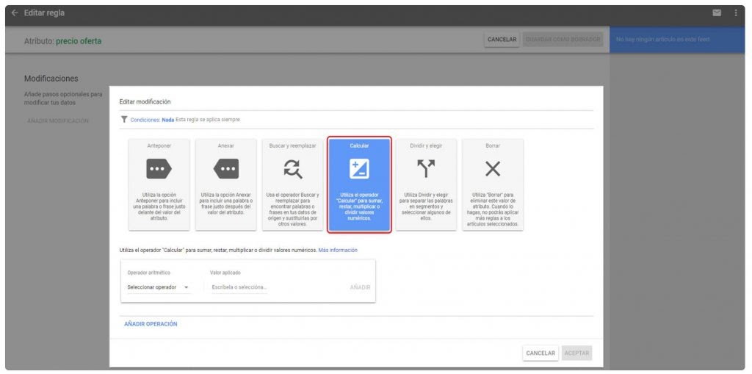This screenshot has height=374, width=752.
Task: Click the Borrar card description text
Action: click(493, 209)
